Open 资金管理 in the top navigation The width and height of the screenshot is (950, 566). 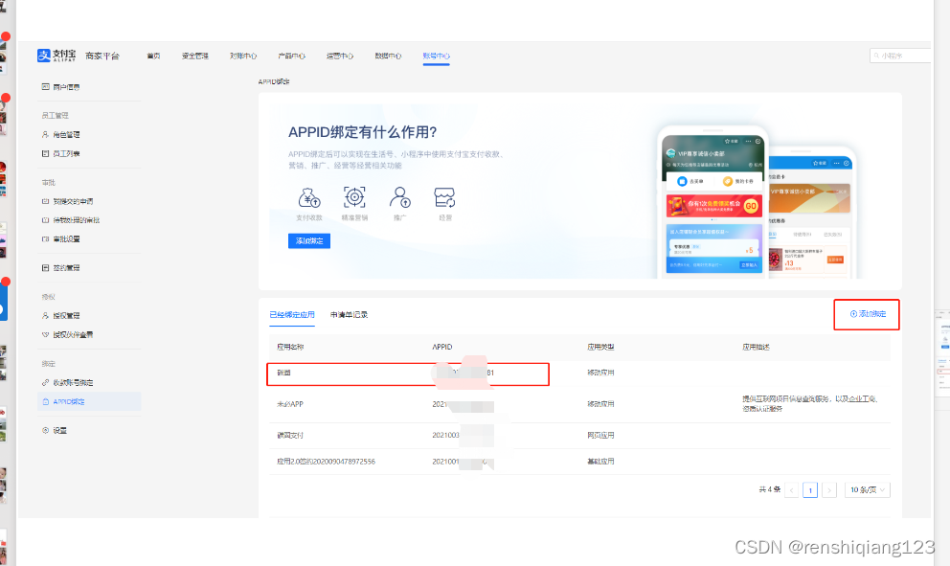tap(195, 56)
